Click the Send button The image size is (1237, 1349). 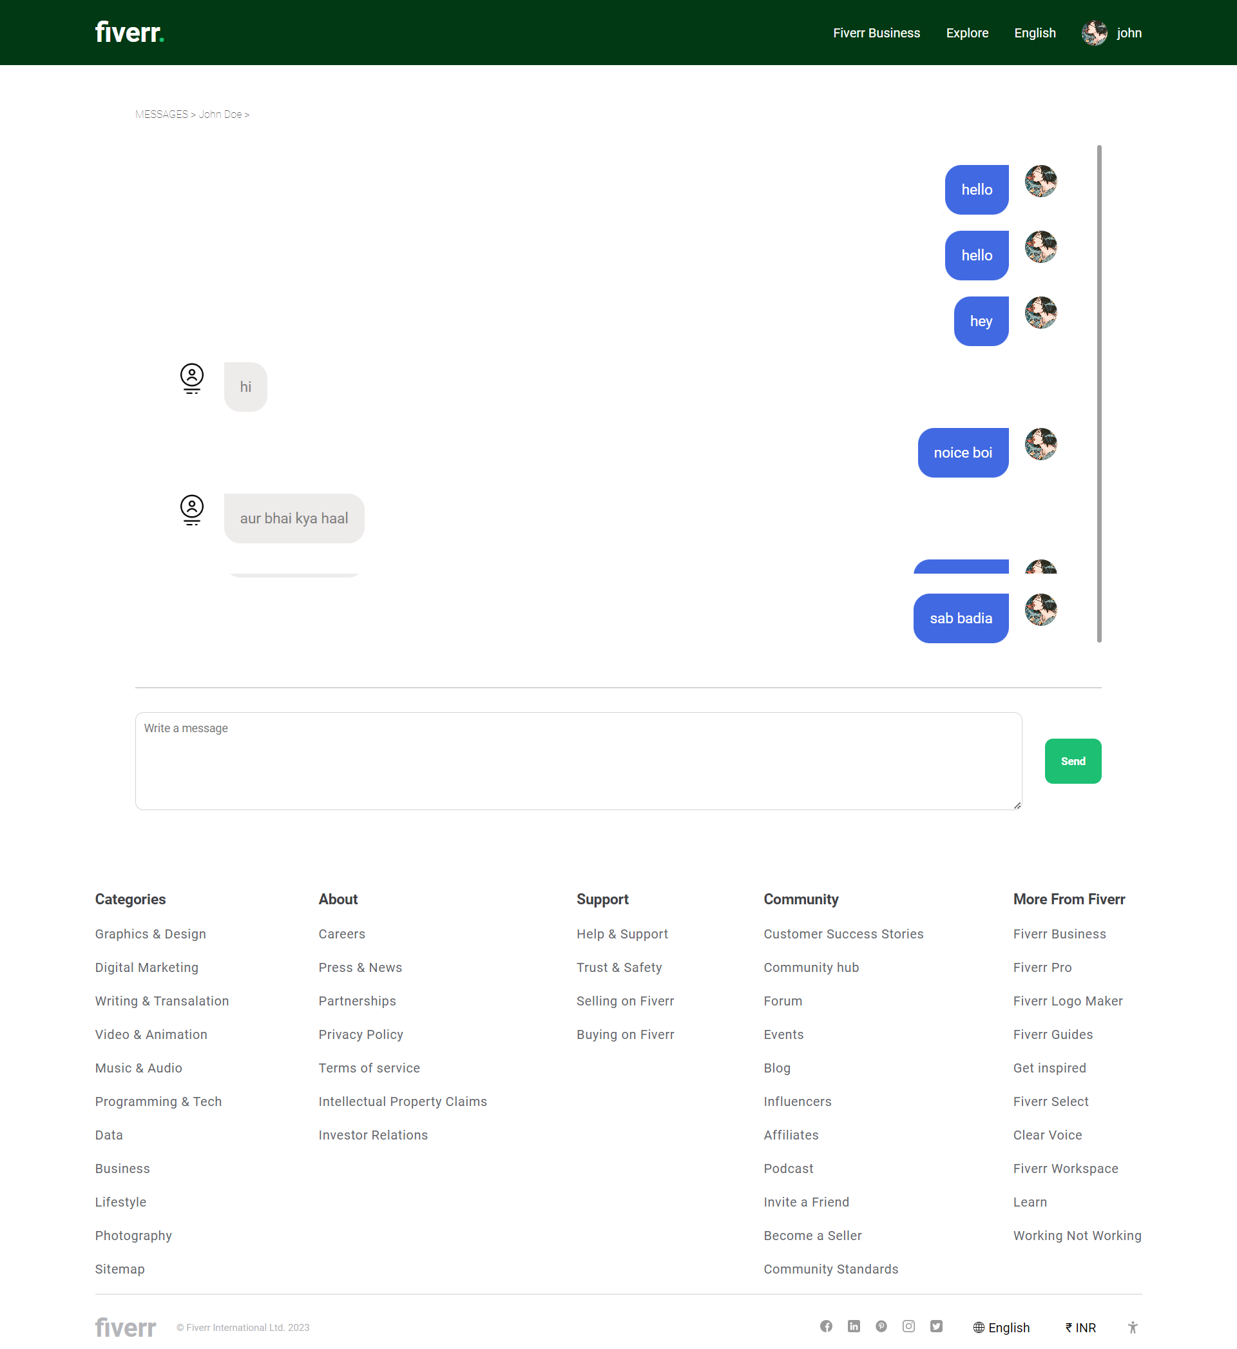[1072, 761]
